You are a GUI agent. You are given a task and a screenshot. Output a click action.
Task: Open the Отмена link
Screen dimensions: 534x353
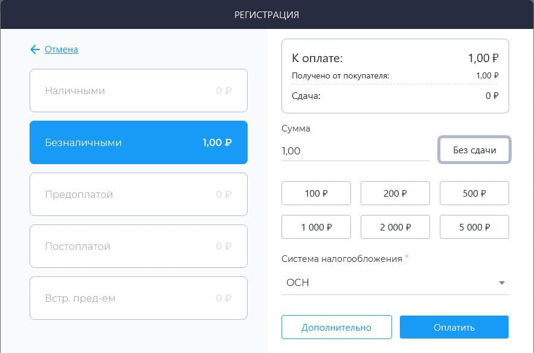click(61, 49)
